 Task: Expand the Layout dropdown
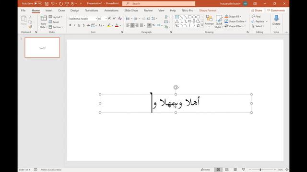pyautogui.click(x=56, y=17)
